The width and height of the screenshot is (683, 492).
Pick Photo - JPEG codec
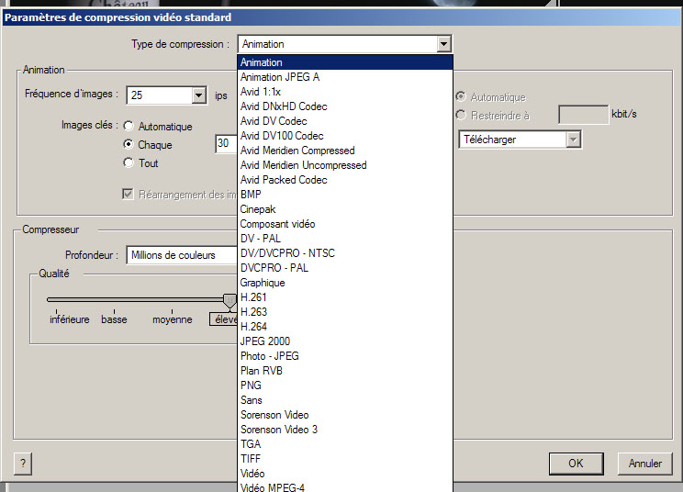point(345,356)
